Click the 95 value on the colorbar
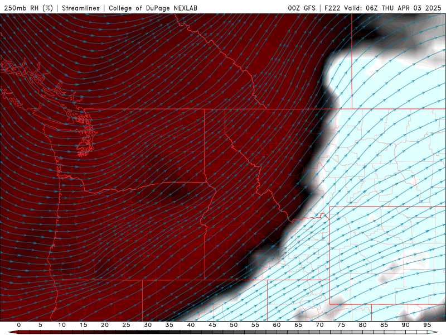This screenshot has width=446, height=335. [x=427, y=325]
